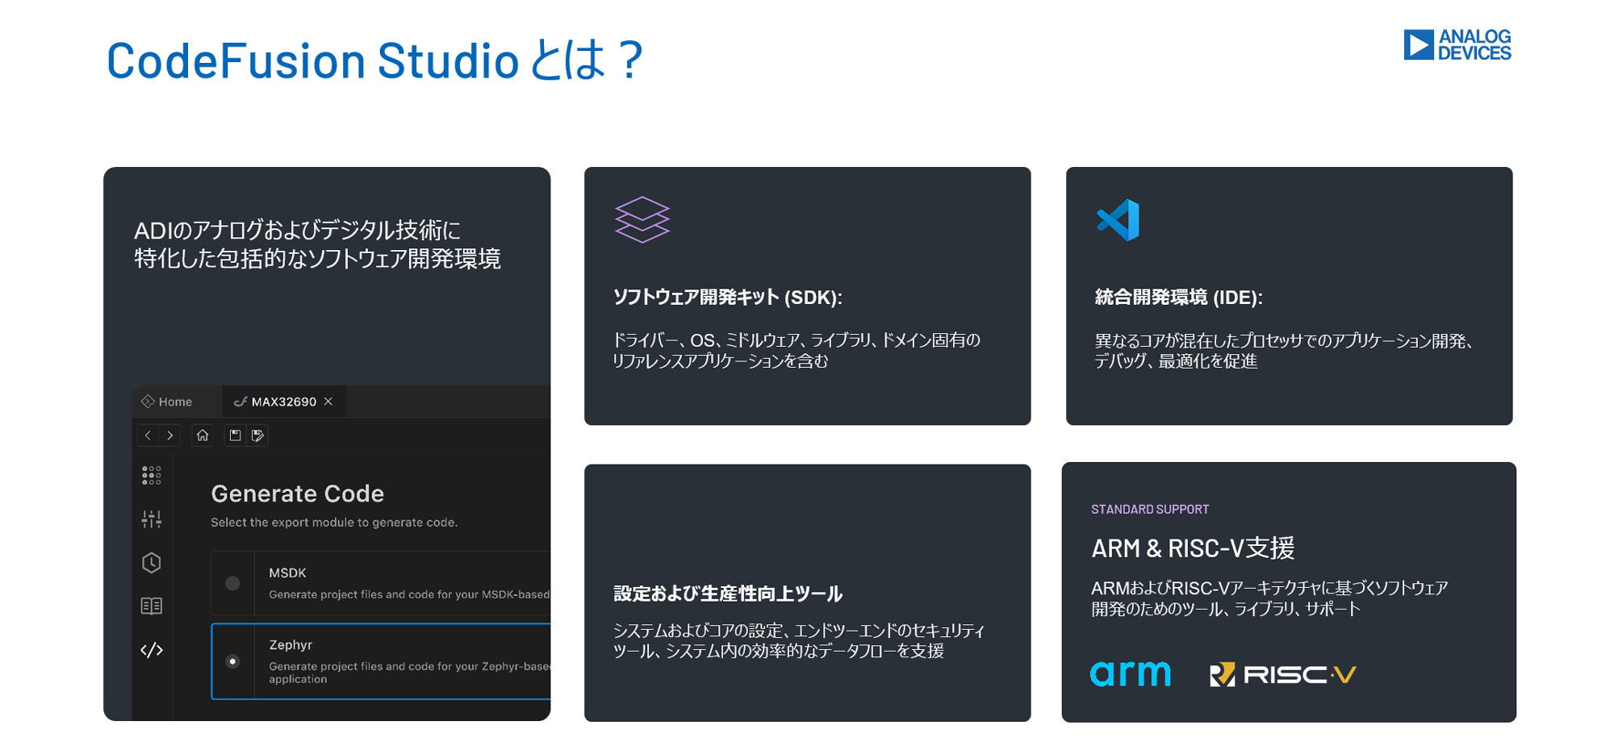
Task: Click the save-and-edit icon in the toolbar
Action: coord(257,435)
